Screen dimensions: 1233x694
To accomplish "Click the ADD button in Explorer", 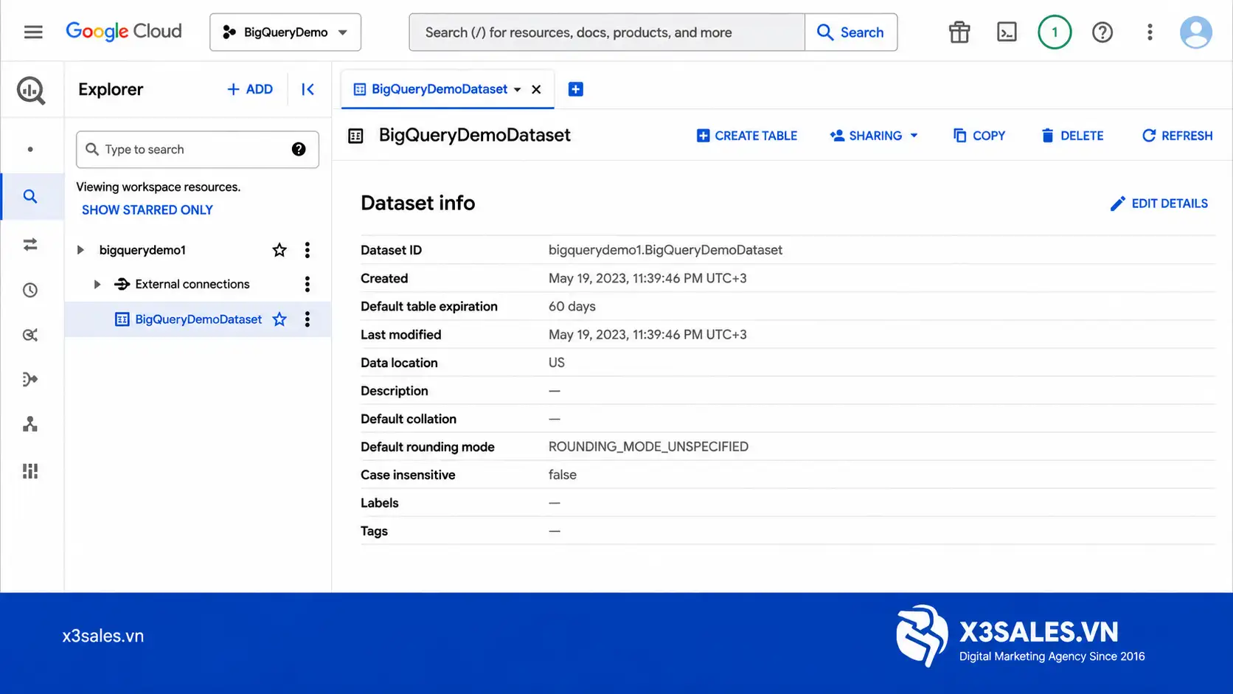I will coord(250,89).
